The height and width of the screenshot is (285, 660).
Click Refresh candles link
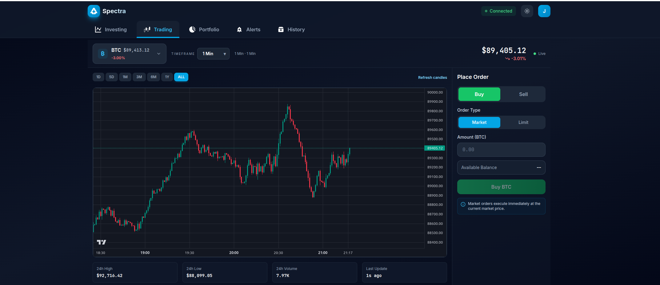(433, 78)
